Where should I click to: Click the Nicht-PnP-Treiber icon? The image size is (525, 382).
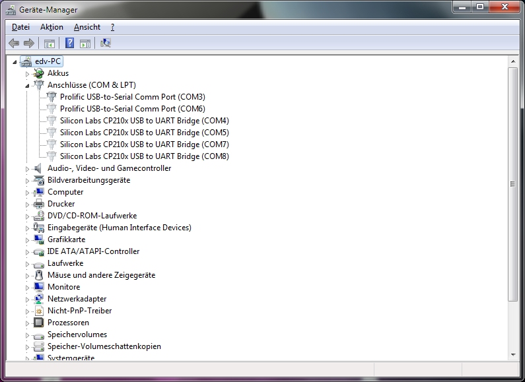point(39,311)
